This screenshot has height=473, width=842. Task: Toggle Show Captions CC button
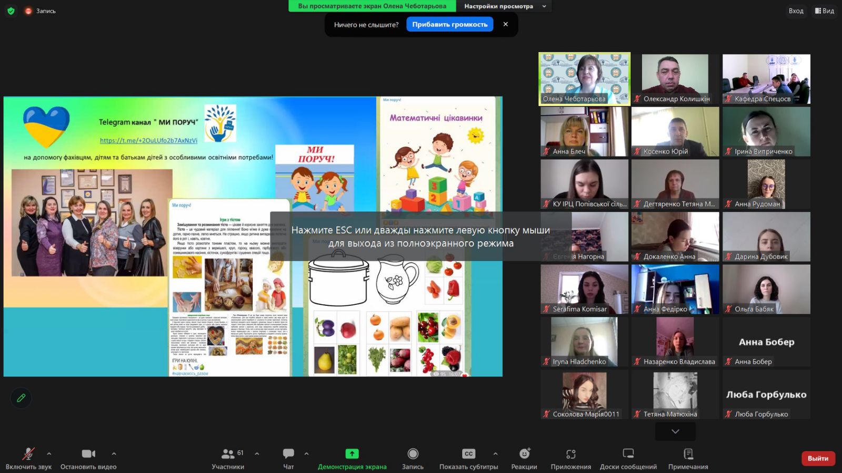(468, 454)
